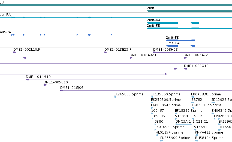Select the DME1-016J06 clone label
The height and width of the screenshot is (142, 232).
[x=72, y=88]
